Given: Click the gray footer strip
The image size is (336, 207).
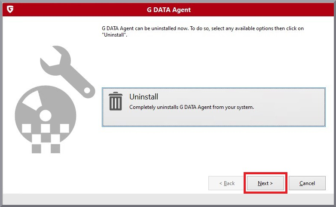Looking at the screenshot, I should (x=168, y=199).
